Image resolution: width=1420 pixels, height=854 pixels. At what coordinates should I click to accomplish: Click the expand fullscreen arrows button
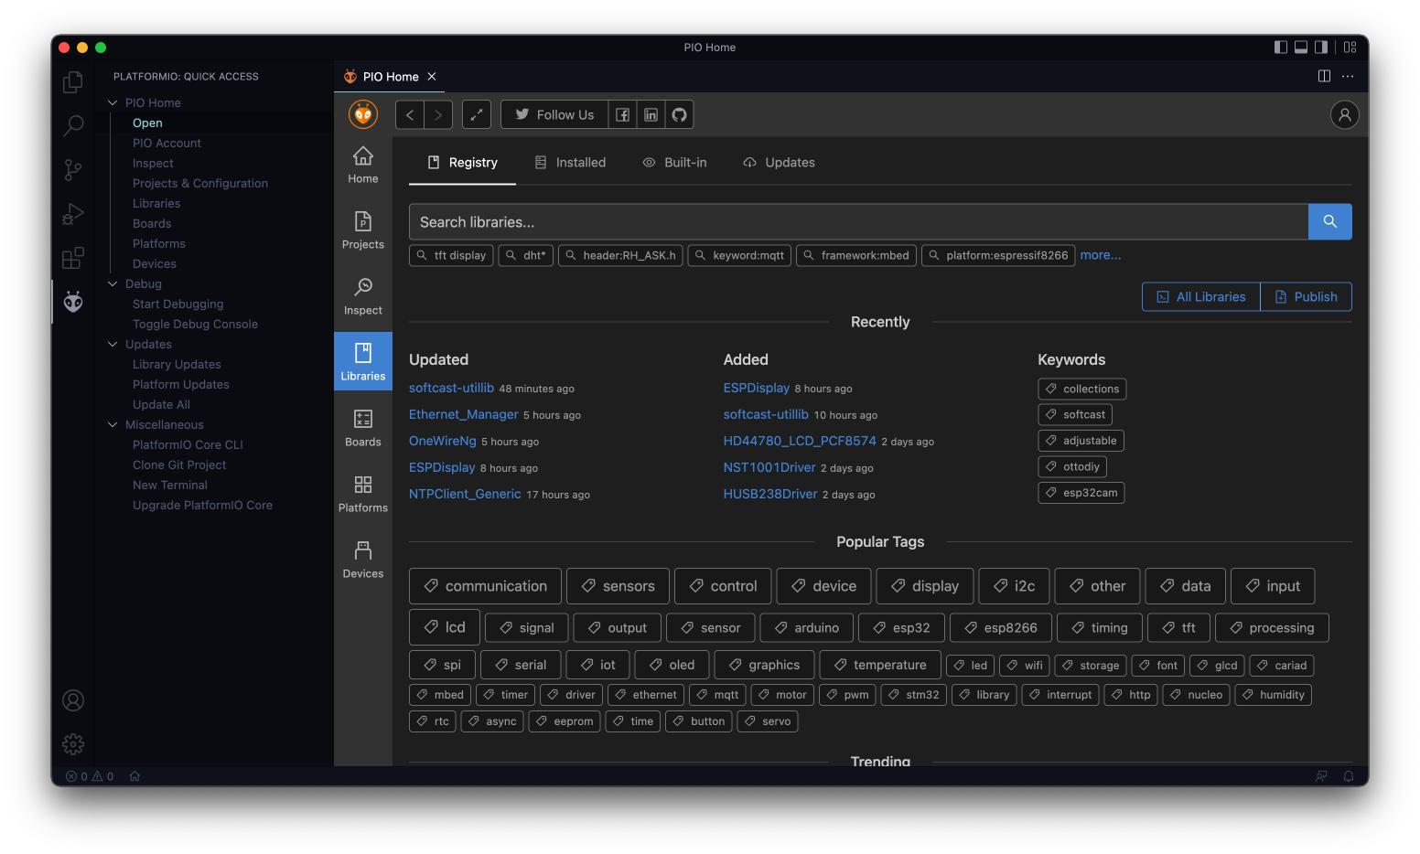point(477,114)
